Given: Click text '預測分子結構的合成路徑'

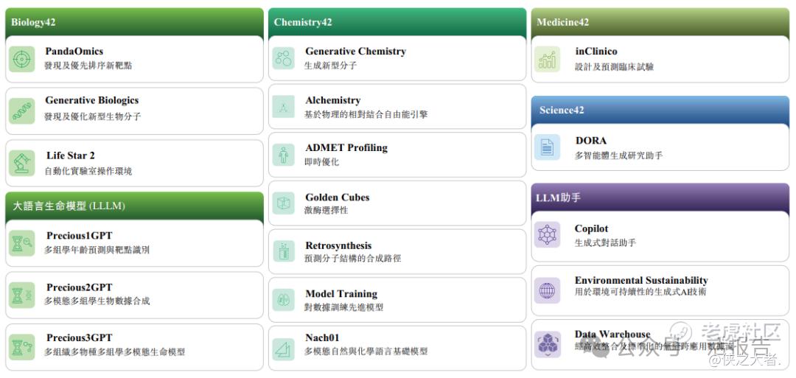Looking at the screenshot, I should click(x=352, y=258).
